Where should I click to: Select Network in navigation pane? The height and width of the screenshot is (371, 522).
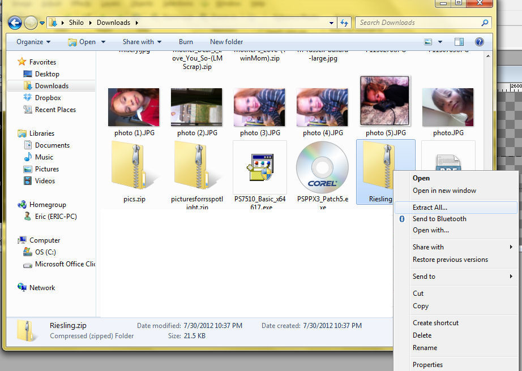[x=36, y=288]
